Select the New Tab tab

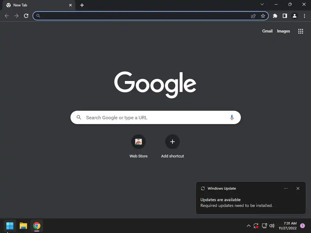39,5
